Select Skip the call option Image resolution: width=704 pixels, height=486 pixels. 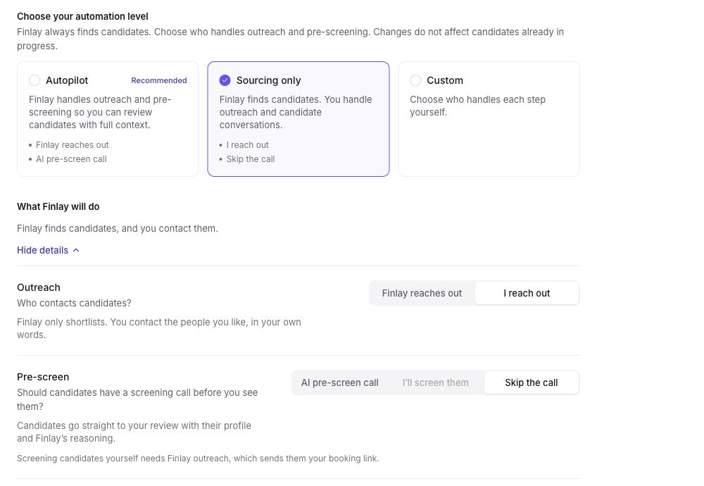pos(531,382)
